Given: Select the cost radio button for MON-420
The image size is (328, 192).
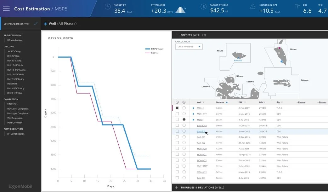Looking at the screenshot, I should [x=184, y=148].
